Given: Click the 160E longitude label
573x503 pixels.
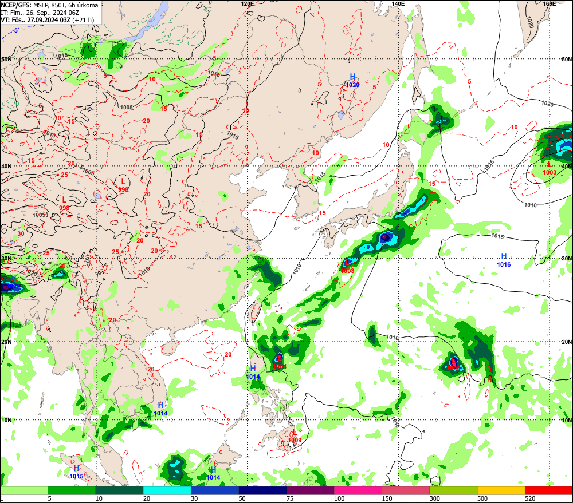Looking at the screenshot, I should pos(549,3).
